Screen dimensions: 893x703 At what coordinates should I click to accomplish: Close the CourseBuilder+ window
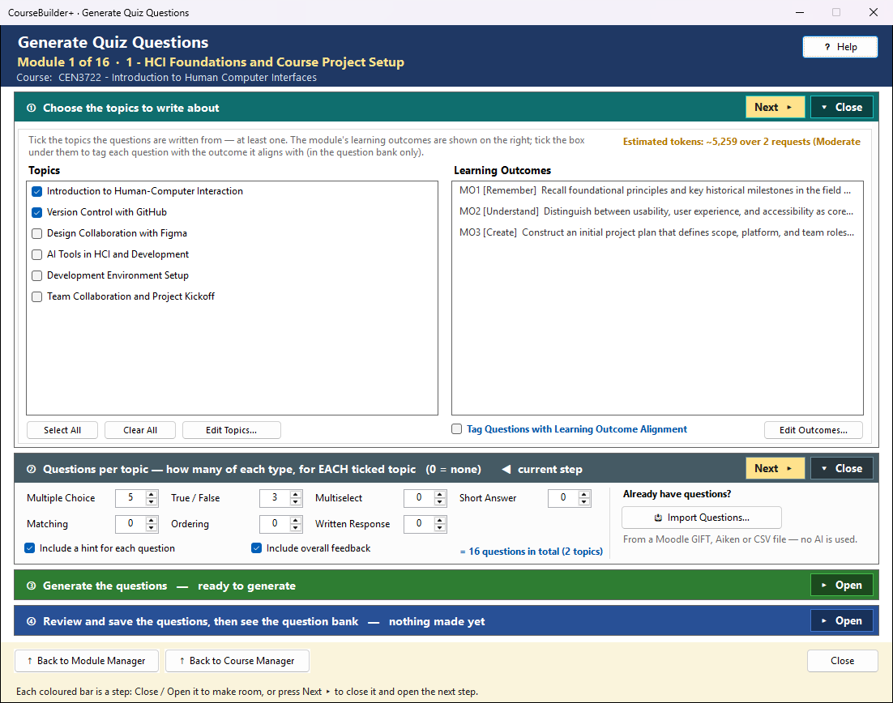(x=873, y=12)
